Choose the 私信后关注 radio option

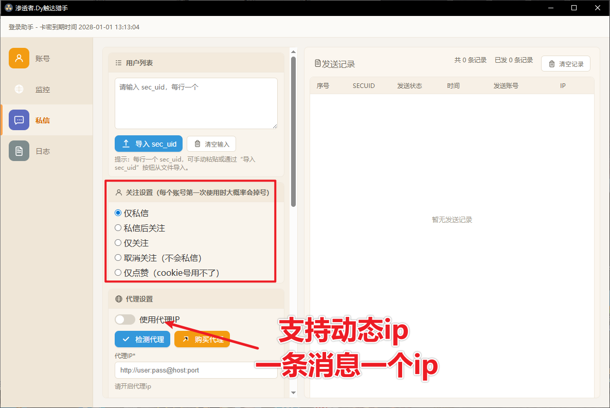point(118,227)
